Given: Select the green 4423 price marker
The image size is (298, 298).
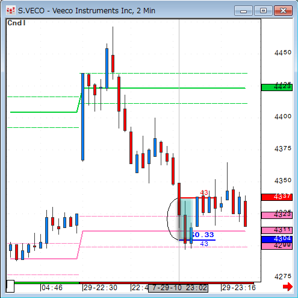Looking at the screenshot, I should point(277,87).
